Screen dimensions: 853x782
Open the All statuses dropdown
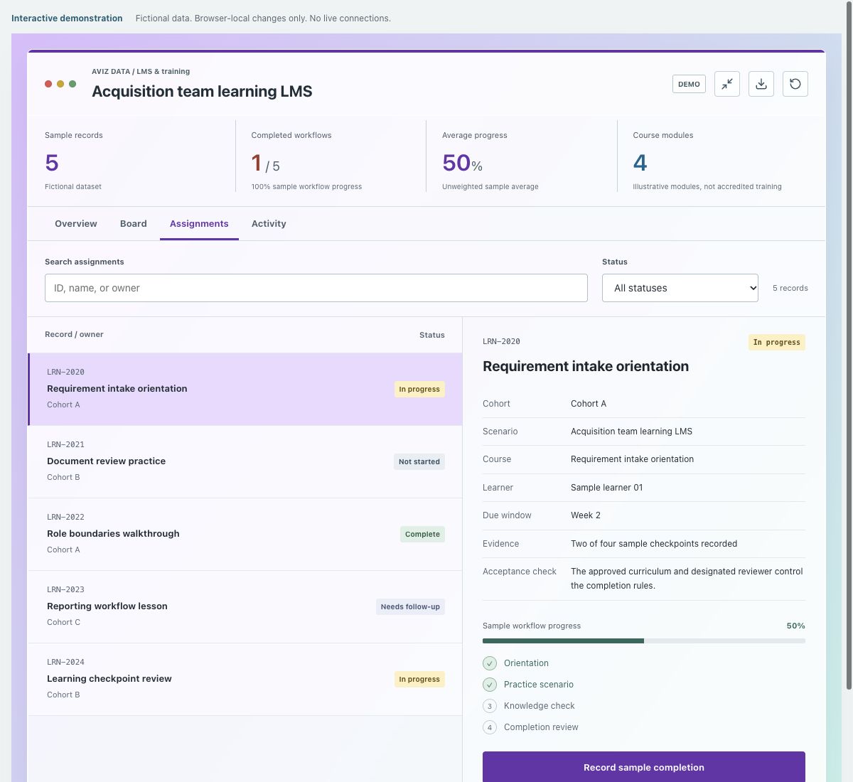pos(680,288)
